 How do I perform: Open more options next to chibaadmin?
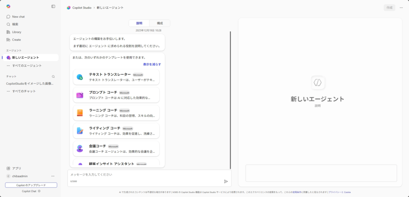53,176
